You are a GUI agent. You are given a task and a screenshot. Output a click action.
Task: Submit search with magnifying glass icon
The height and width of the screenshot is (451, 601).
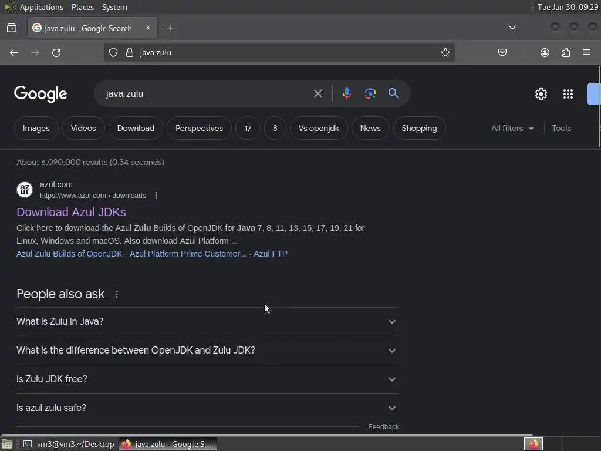point(393,93)
